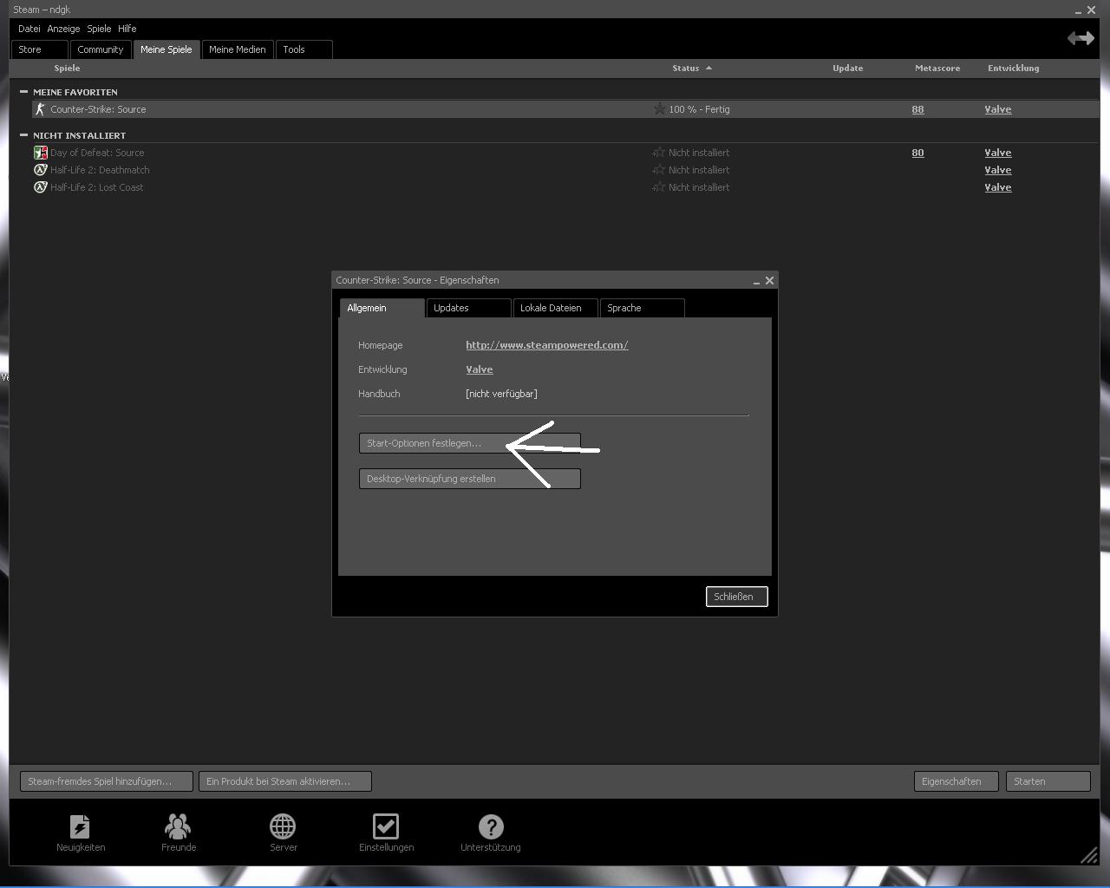The width and height of the screenshot is (1110, 888).
Task: Open the Freunde friends icon
Action: click(x=178, y=827)
